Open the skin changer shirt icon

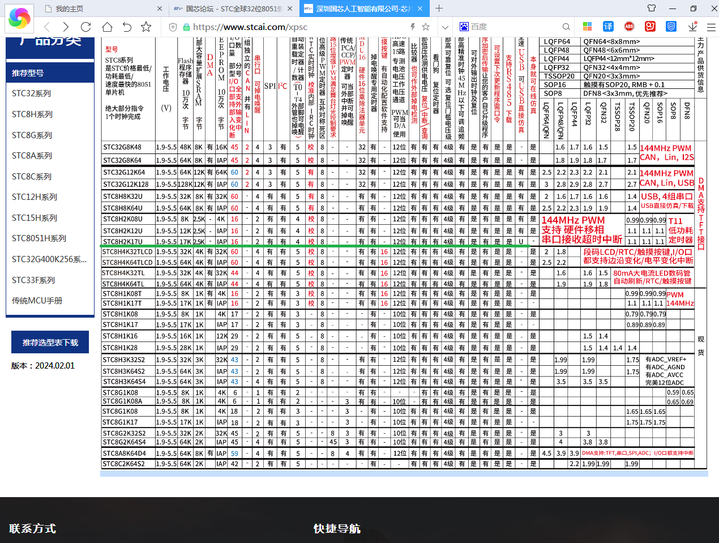652,8
